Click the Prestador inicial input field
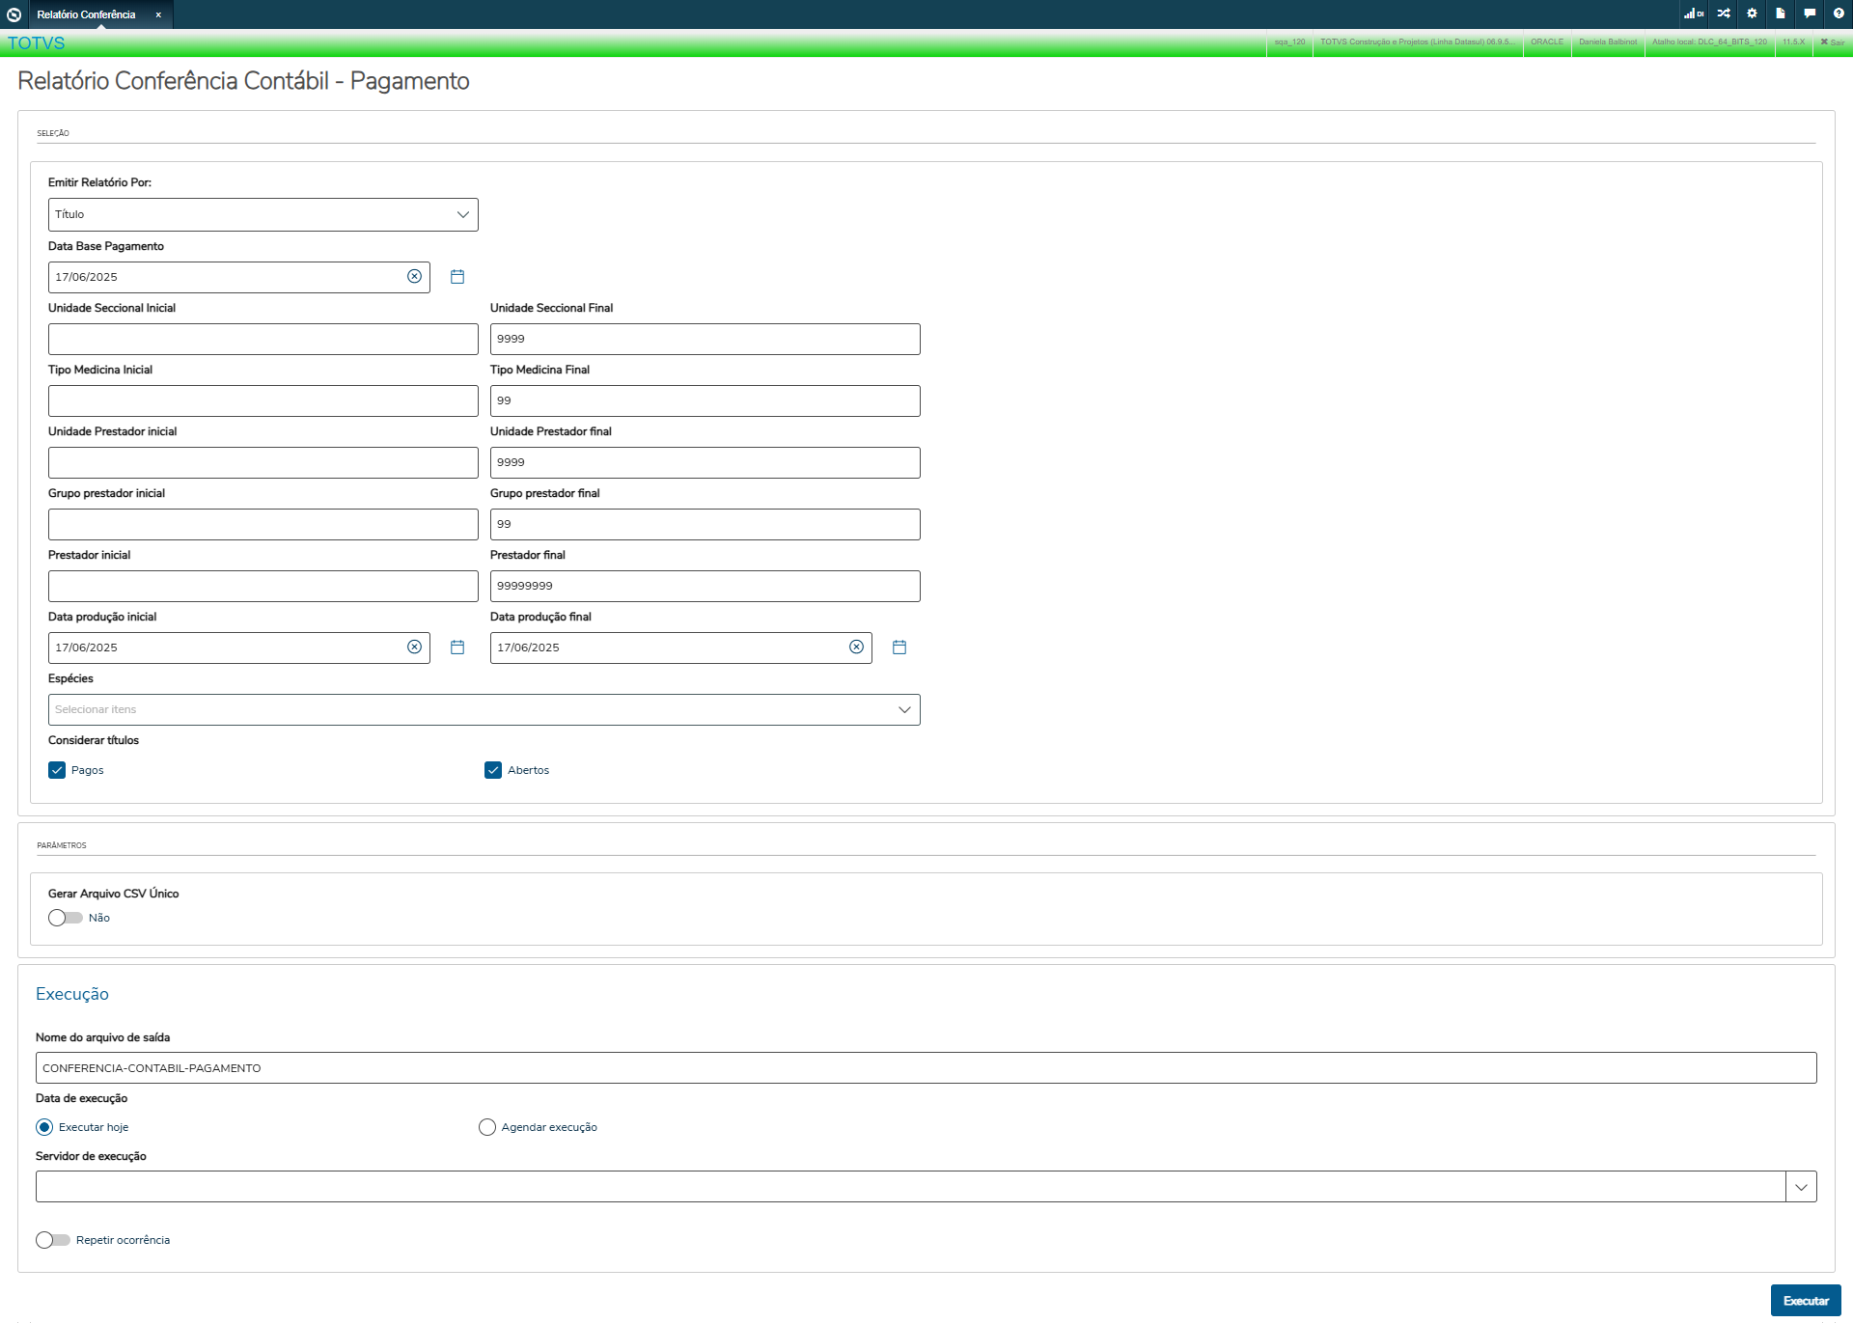Screen dimensions: 1853x1323 coord(263,586)
